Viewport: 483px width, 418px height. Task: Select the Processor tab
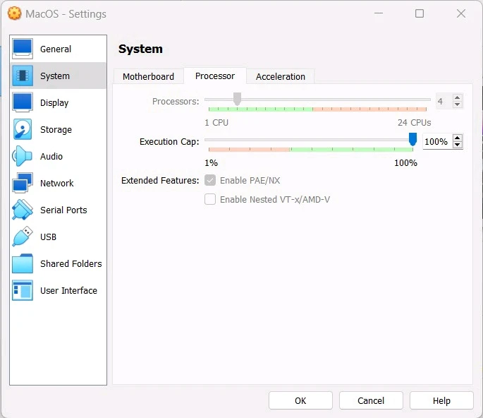tap(215, 76)
